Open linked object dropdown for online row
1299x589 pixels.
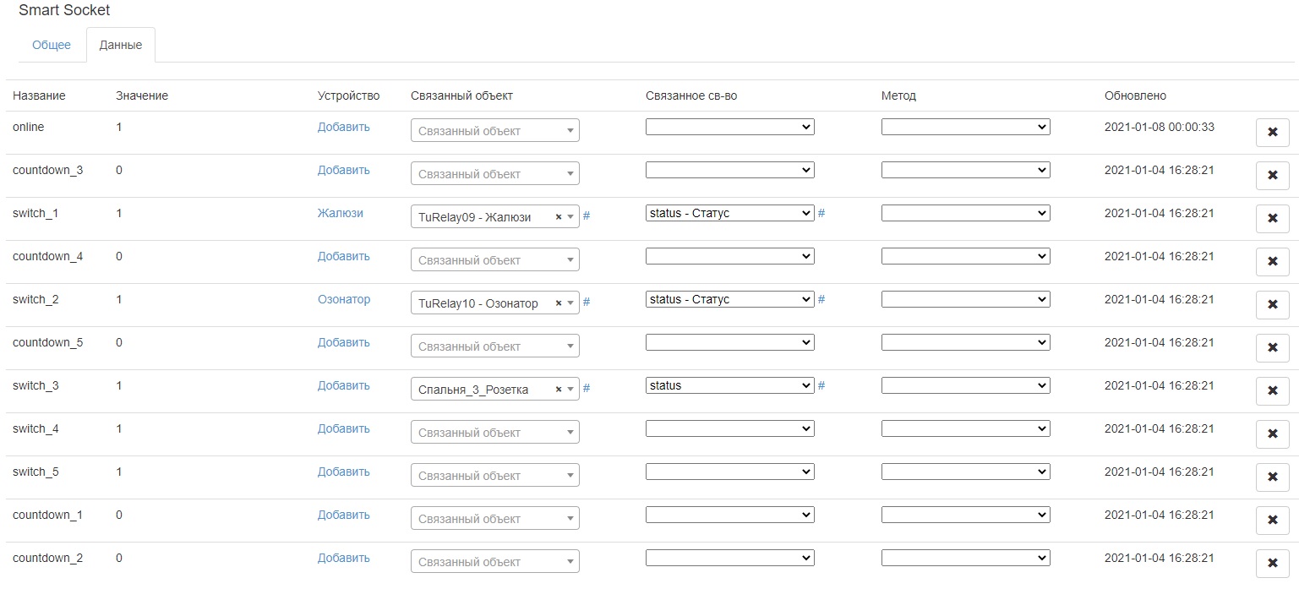click(x=494, y=131)
